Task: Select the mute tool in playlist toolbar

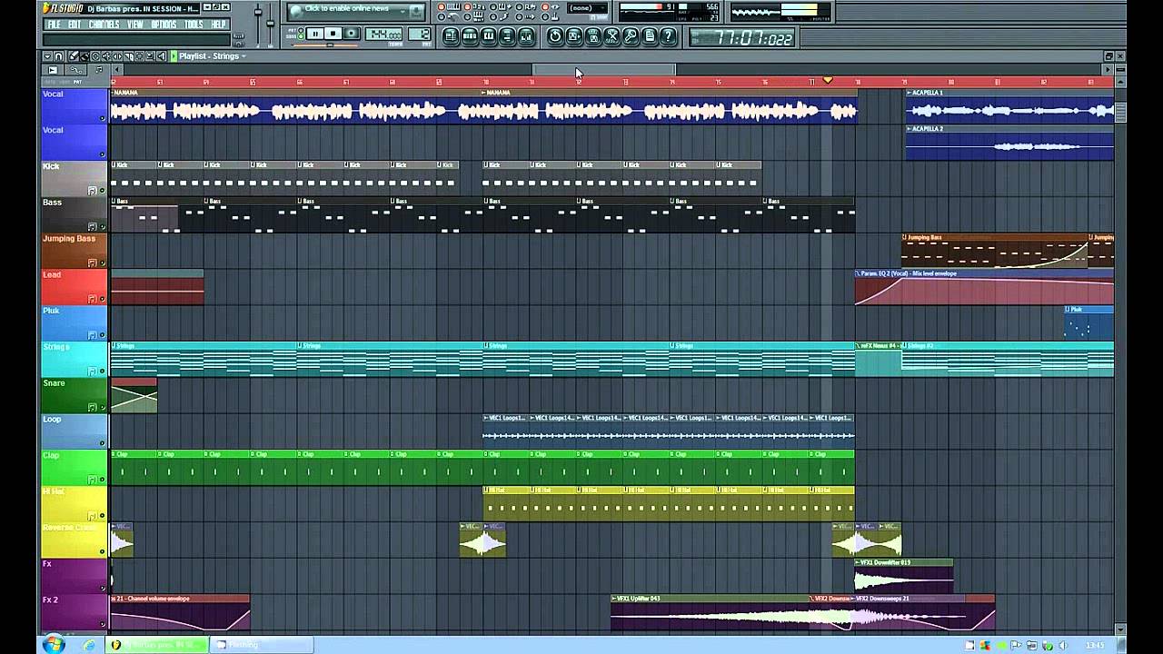Action: (x=106, y=56)
